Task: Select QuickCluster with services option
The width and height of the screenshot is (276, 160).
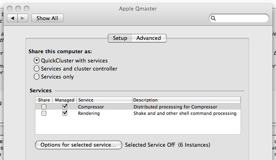Action: click(37, 60)
